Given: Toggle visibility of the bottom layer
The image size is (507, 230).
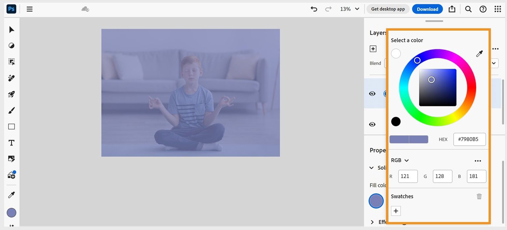Looking at the screenshot, I should coord(372,124).
